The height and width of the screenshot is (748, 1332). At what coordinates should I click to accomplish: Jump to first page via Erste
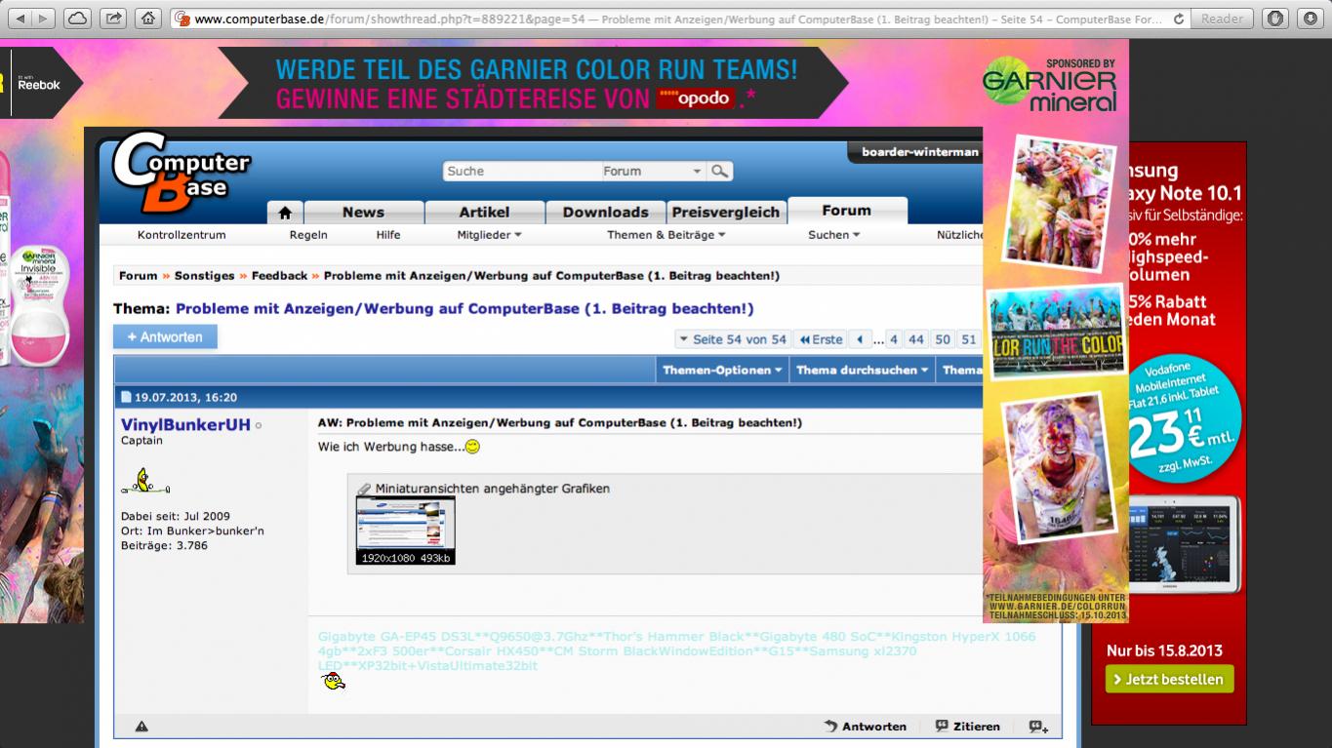point(820,339)
